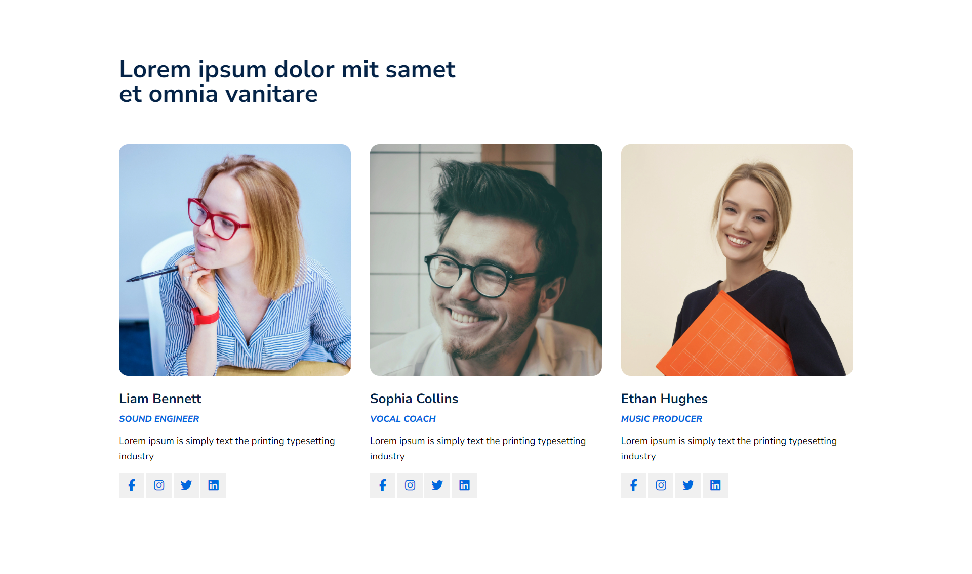
Task: Click Ethan Hughes's profile photo
Action: pos(737,259)
